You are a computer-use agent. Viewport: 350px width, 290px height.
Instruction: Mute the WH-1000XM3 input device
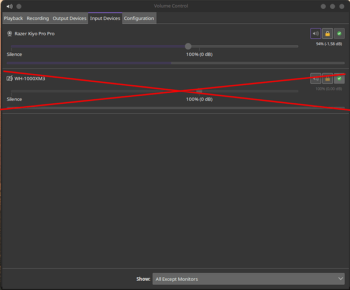tap(316, 78)
